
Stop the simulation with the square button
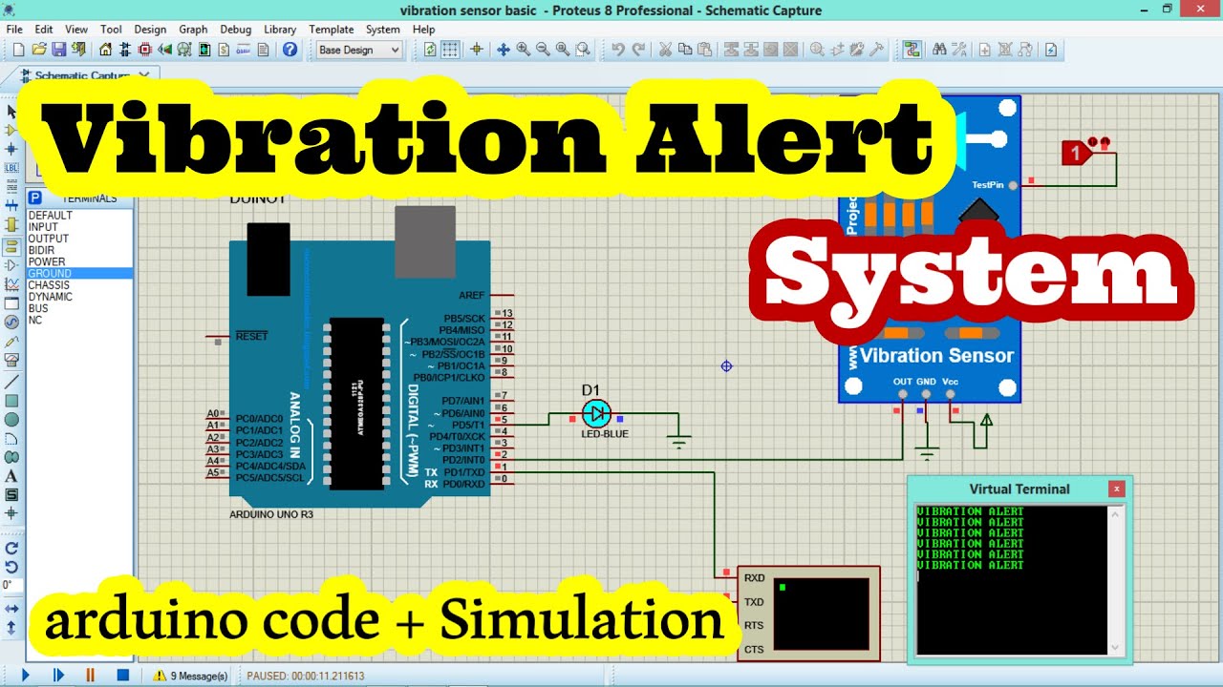[122, 675]
